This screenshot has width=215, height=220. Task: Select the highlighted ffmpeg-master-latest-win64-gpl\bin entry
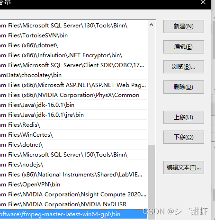coord(73,214)
